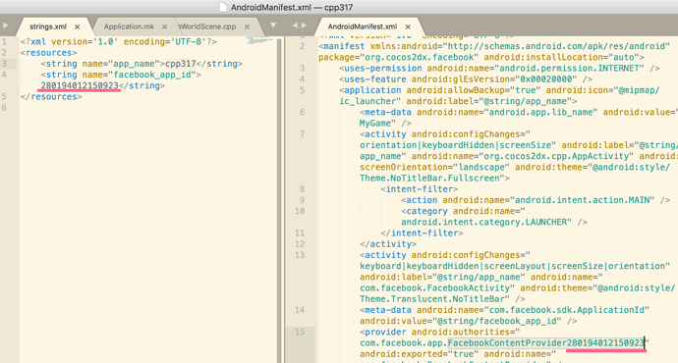Screen dimensions: 678x363
Task: Close the WorldScene.cpp tab
Action: click(x=247, y=26)
